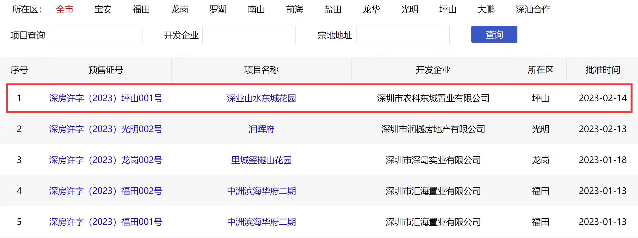Click 深圳市汇海置业有限公司 in row 4
The width and height of the screenshot is (638, 238).
(x=433, y=191)
